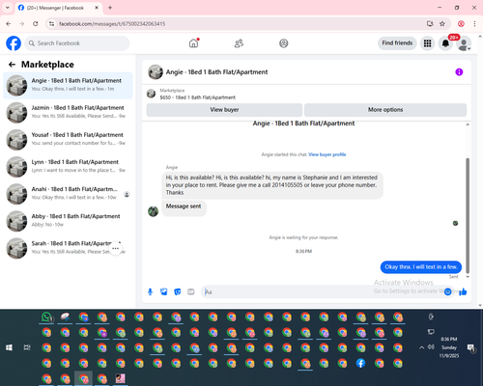Go back in browser history

[9, 24]
